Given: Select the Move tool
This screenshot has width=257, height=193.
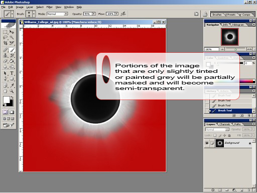Looking at the screenshot, I should (12, 32).
